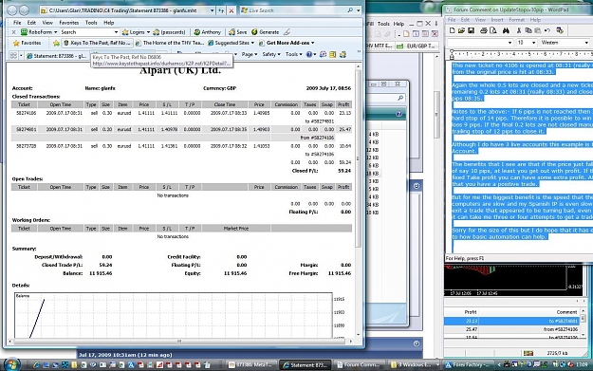
Task: Open the address bar history dropdown
Action: click(212, 10)
